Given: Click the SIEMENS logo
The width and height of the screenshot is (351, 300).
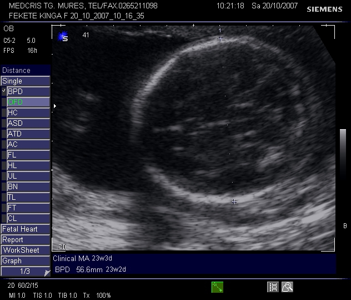Looking at the screenshot, I should [325, 9].
